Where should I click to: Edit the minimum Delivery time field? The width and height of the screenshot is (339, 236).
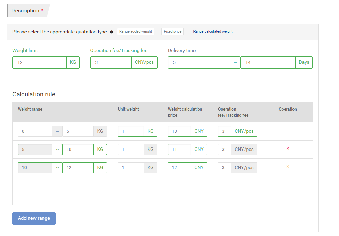(199, 63)
